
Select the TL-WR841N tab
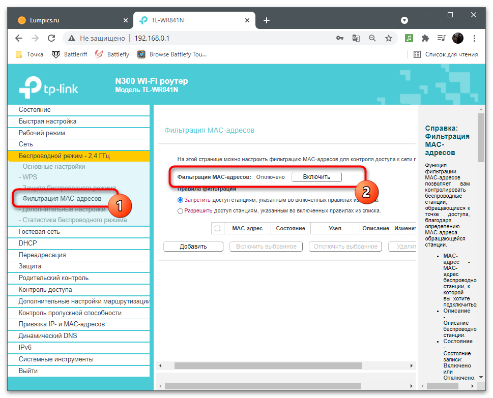[x=194, y=20]
